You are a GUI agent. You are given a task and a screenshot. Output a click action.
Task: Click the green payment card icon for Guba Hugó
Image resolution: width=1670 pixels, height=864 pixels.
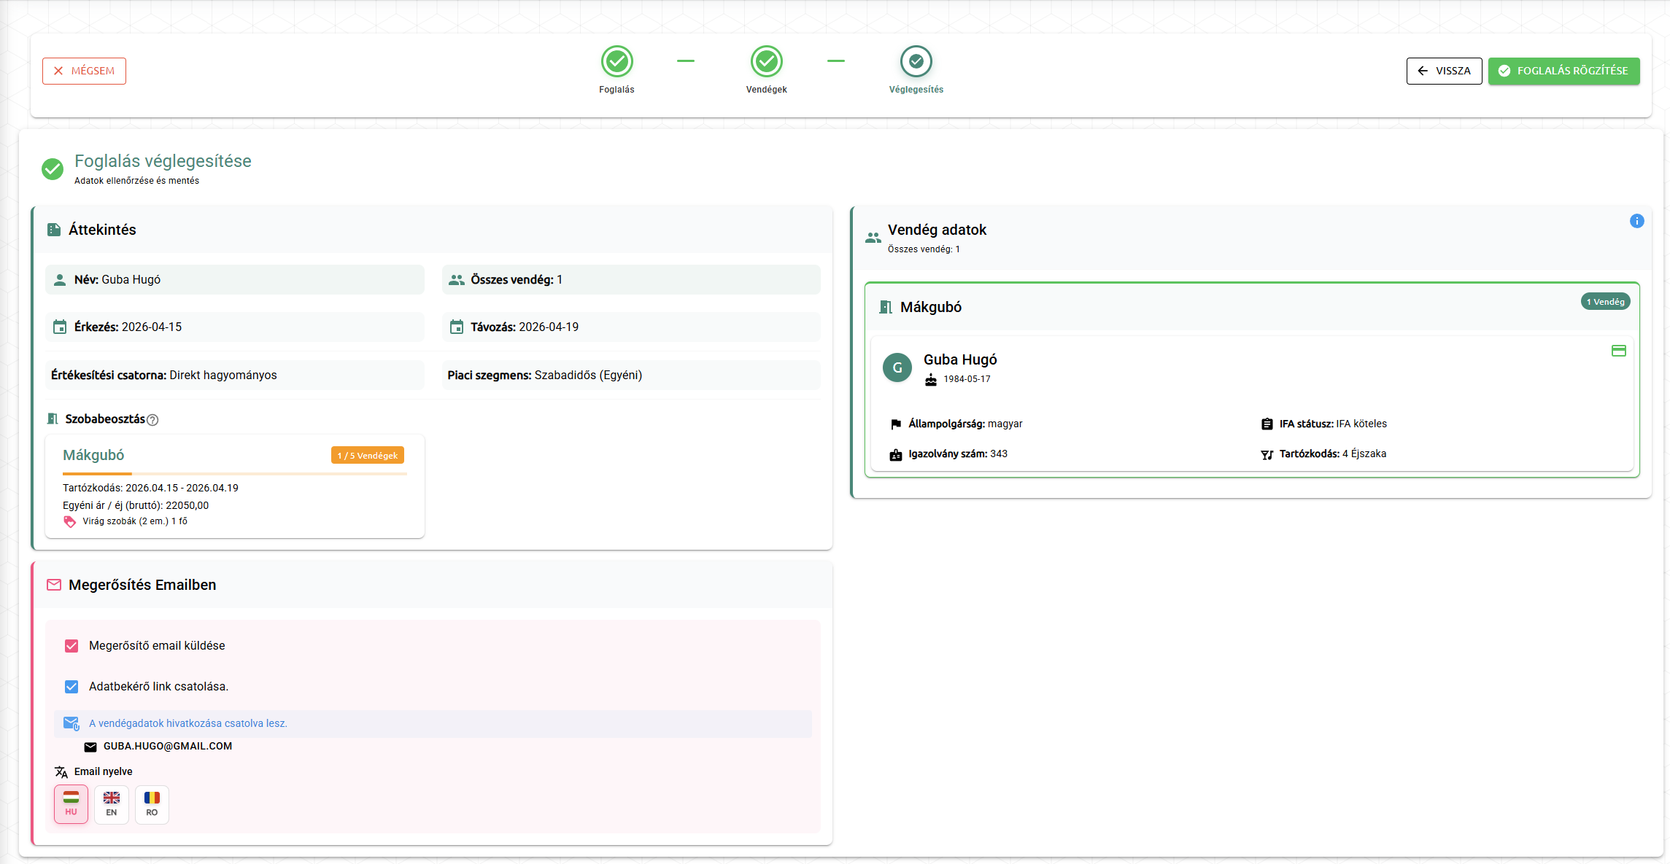coord(1618,351)
